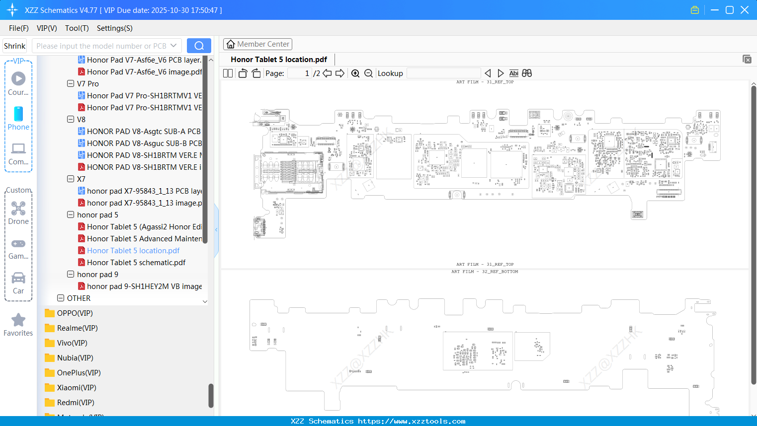
Task: Open the OPPO(VIP) folder
Action: [69, 313]
